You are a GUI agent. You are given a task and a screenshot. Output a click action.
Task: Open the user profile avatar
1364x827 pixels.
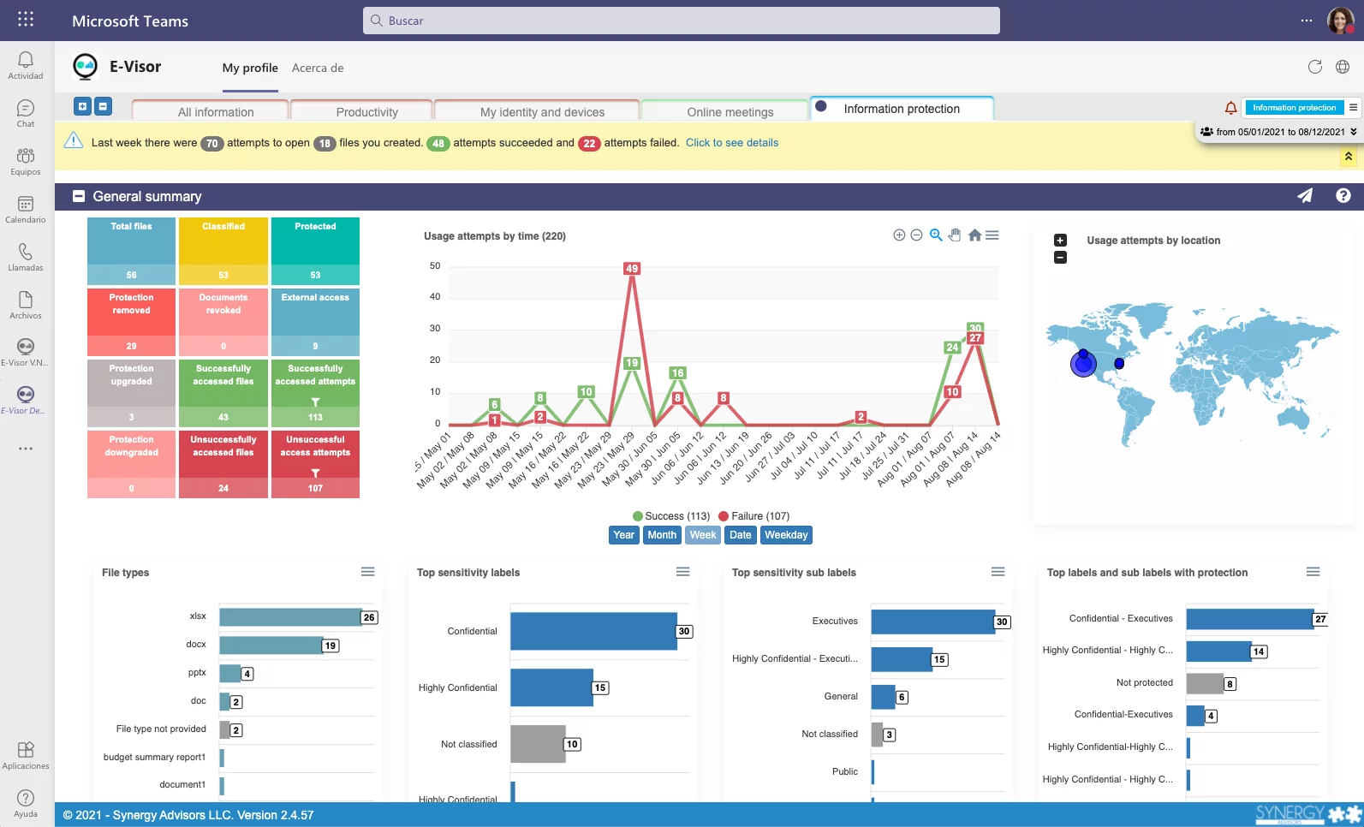pos(1341,21)
